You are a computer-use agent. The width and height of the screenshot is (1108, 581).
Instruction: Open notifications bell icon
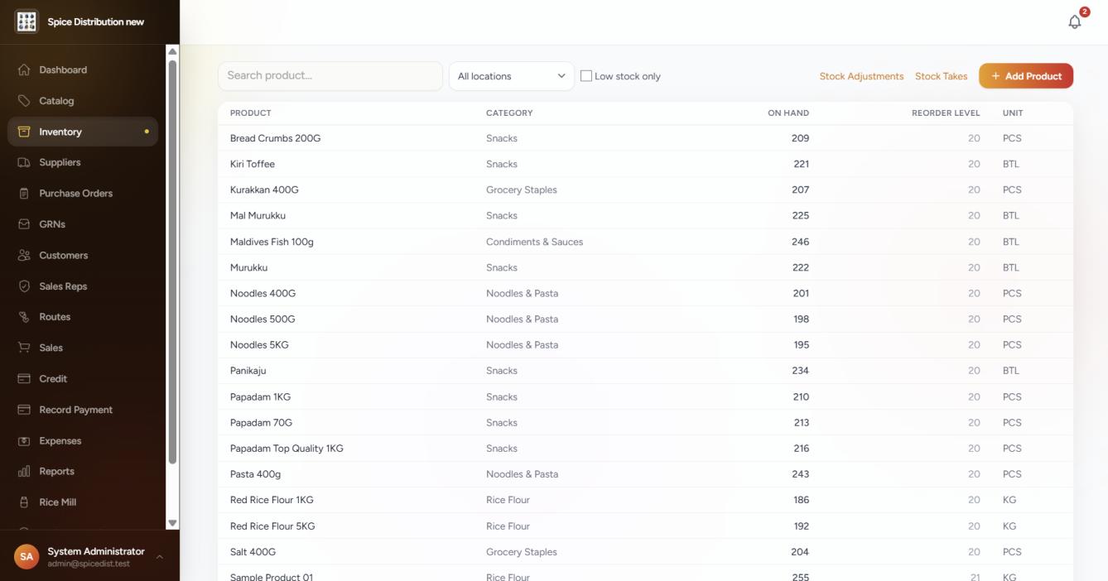(x=1075, y=22)
